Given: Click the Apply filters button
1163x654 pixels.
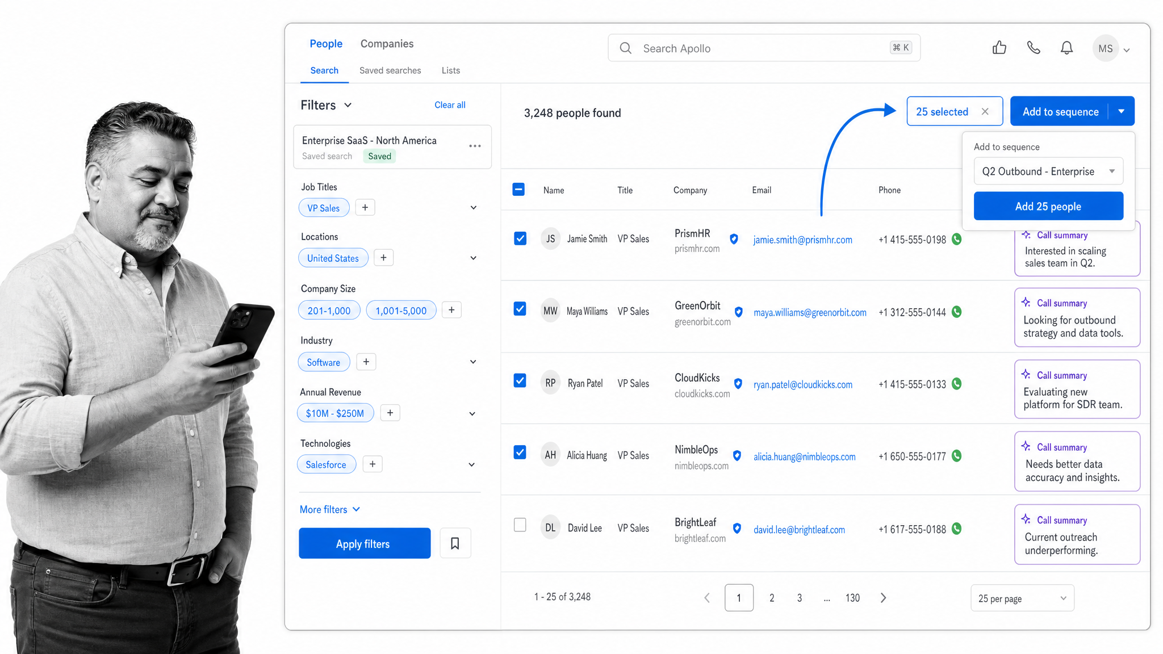Looking at the screenshot, I should 365,543.
